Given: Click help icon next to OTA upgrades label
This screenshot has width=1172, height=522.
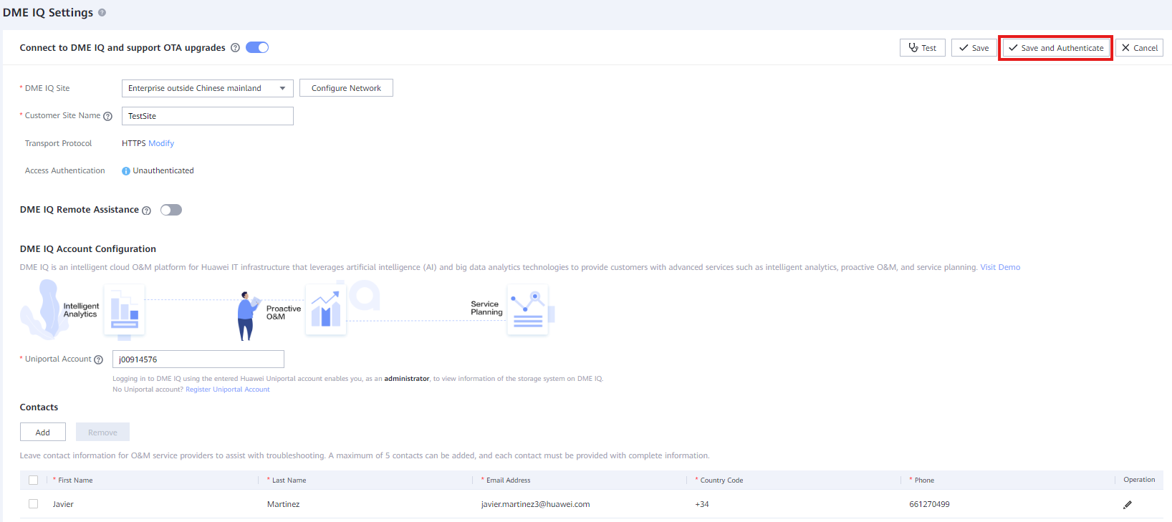Looking at the screenshot, I should (x=235, y=48).
